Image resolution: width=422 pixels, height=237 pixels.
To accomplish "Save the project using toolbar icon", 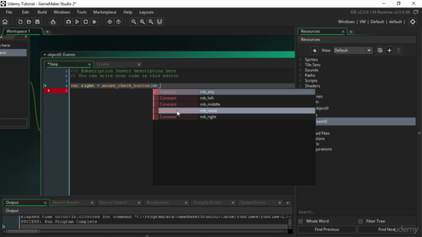I will pos(38,22).
